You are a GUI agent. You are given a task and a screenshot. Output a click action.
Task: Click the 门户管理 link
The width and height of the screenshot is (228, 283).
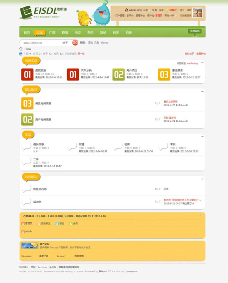point(120,16)
